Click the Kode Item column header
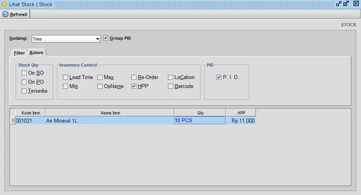Image resolution: width=361 pixels, height=195 pixels. pos(30,113)
